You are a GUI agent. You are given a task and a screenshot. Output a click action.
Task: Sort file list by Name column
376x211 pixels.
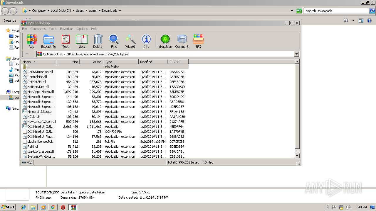[x=38, y=62]
